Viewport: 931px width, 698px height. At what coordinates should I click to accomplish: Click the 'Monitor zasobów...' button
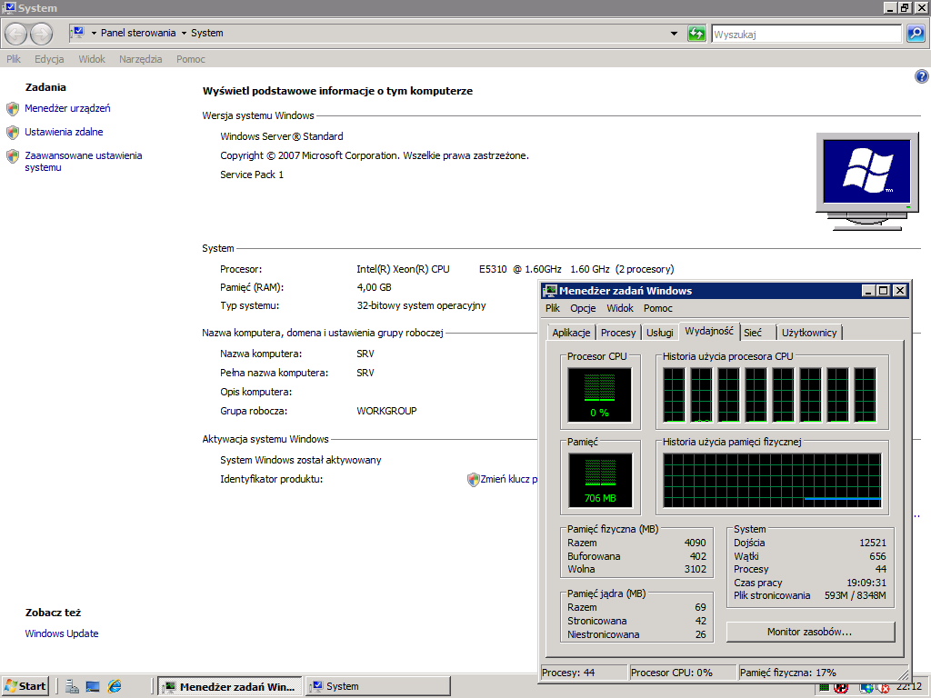click(810, 633)
